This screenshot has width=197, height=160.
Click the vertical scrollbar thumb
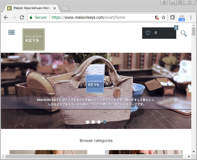194,32
